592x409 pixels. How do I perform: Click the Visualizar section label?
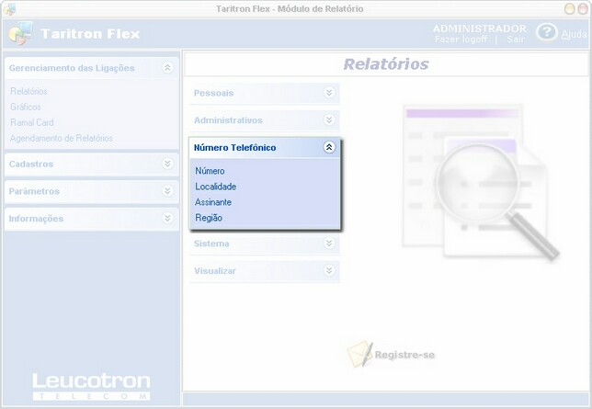(x=215, y=271)
